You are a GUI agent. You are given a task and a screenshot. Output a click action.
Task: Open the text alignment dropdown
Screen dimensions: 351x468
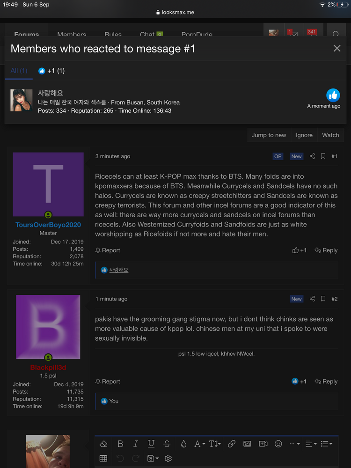pos(310,444)
